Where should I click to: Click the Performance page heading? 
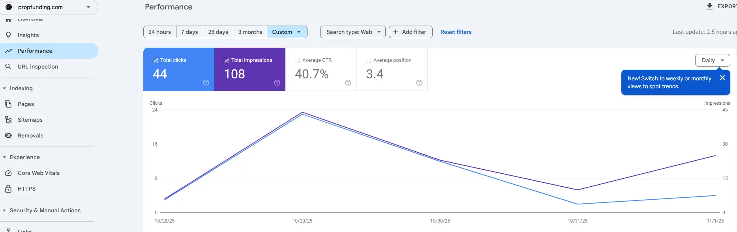(169, 7)
